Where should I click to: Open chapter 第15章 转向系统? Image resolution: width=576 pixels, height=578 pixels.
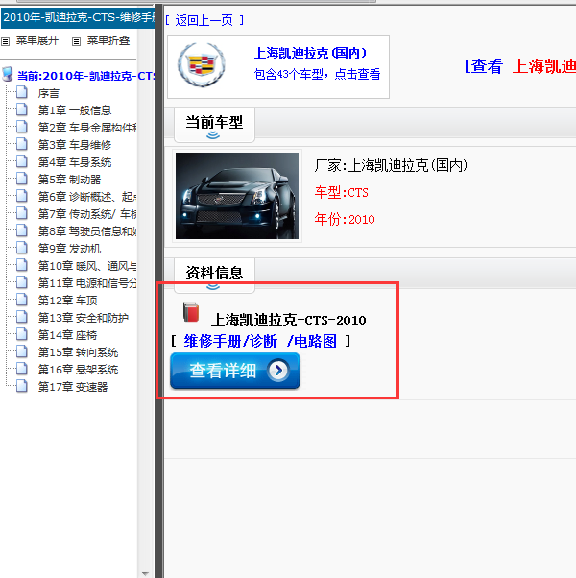click(78, 352)
